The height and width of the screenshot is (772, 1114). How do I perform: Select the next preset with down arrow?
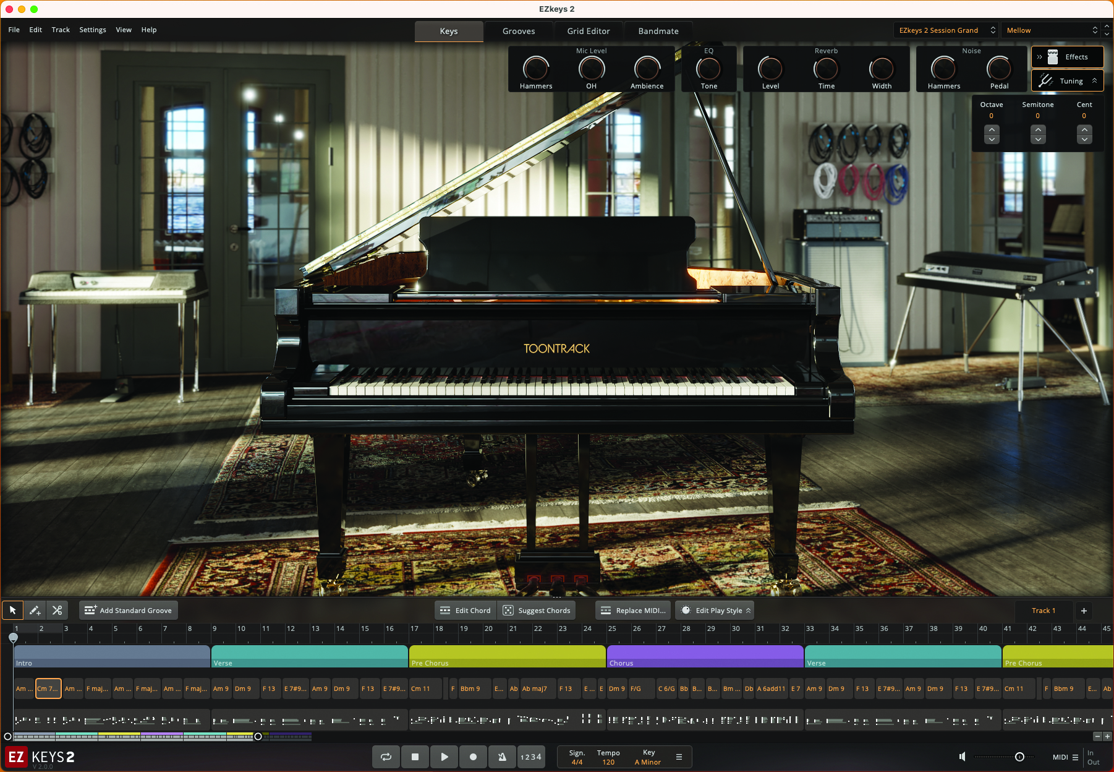1107,34
